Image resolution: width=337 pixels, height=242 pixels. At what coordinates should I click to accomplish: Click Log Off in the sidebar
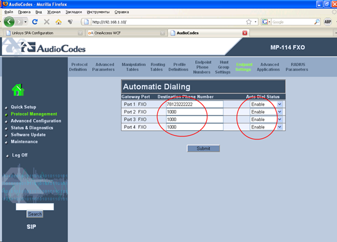[20, 155]
